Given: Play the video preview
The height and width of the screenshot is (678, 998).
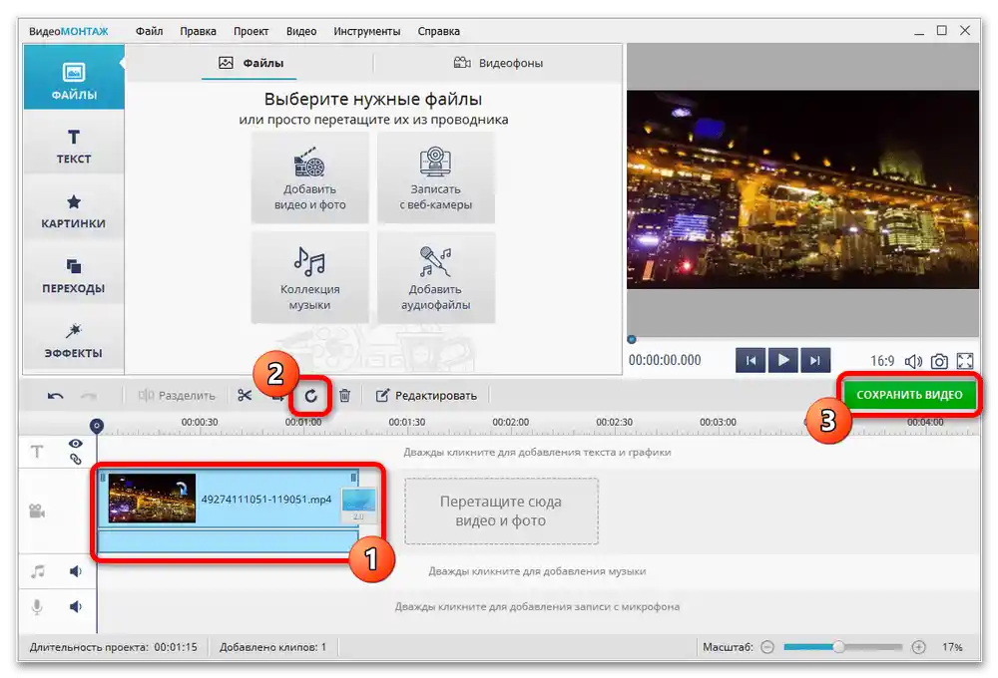Looking at the screenshot, I should pos(782,361).
